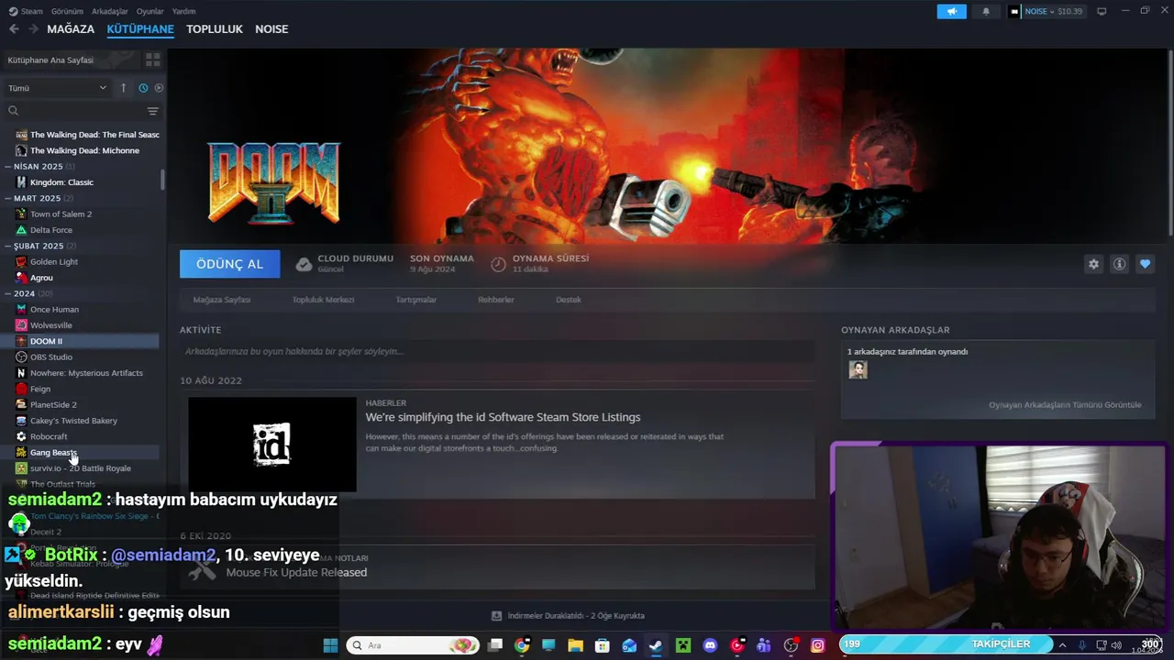
Task: Open Discord from the taskbar
Action: coord(709,645)
